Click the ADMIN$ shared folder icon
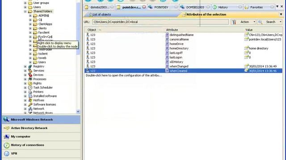Viewport: 286px width, 160px height. point(35,16)
